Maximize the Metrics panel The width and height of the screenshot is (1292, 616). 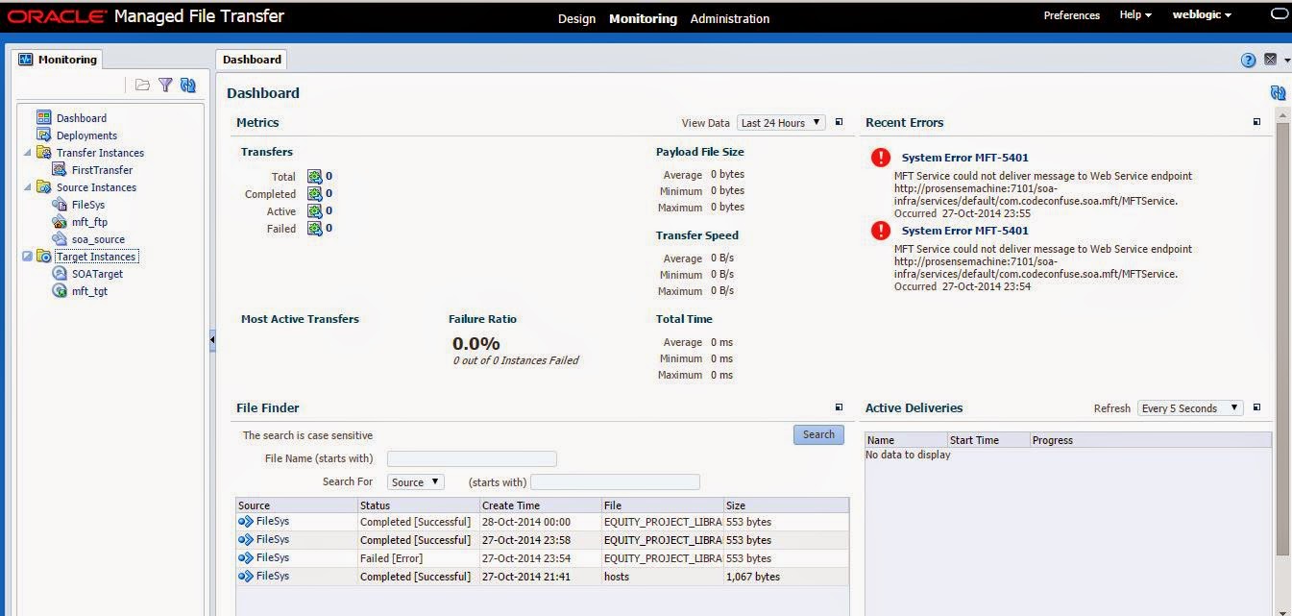point(839,122)
